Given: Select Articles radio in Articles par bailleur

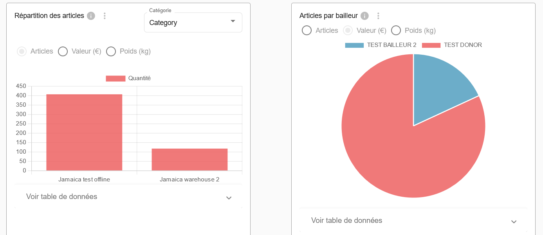Looking at the screenshot, I should [307, 30].
